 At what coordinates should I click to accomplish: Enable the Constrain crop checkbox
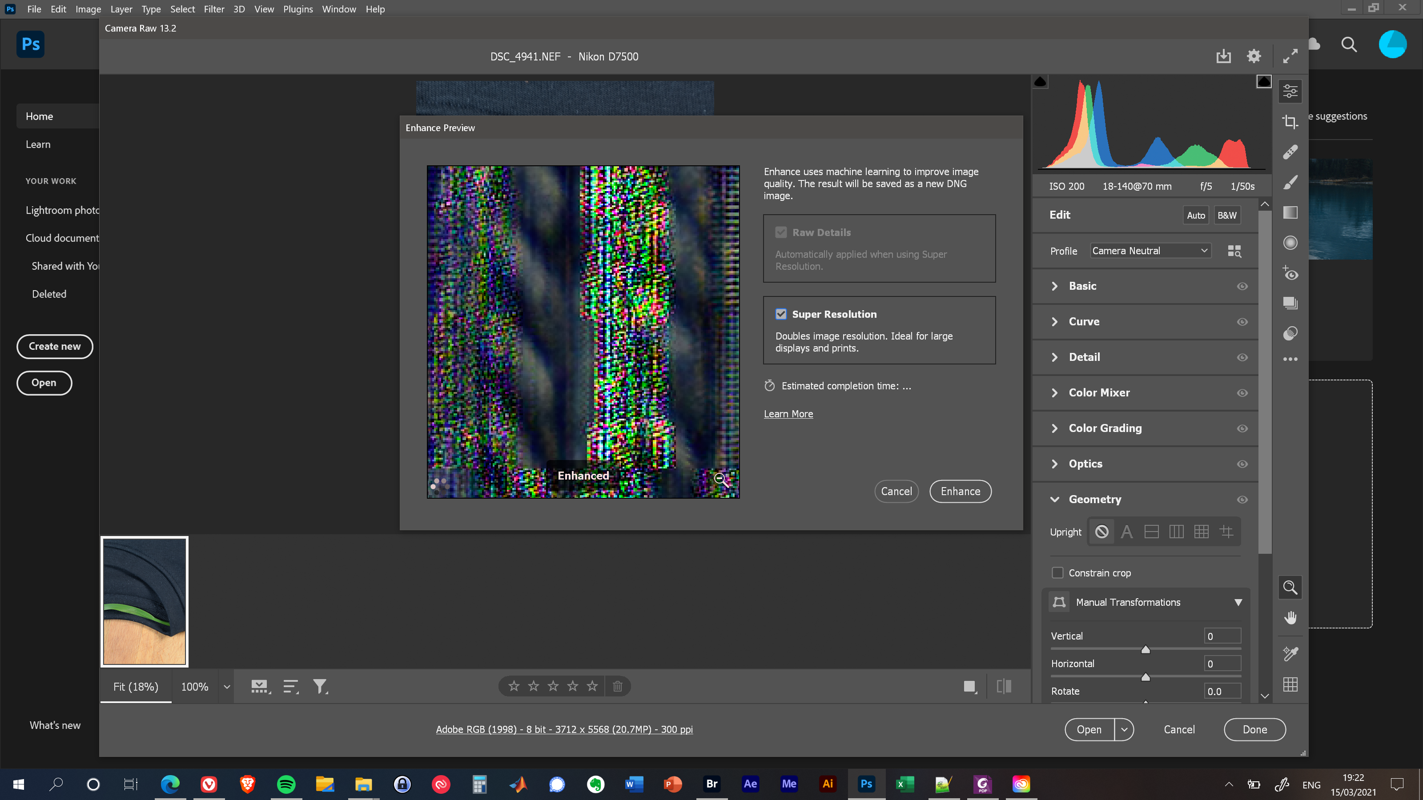coord(1057,572)
